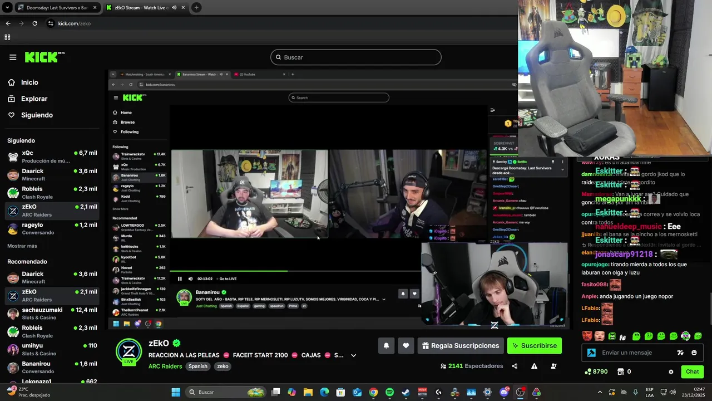Screen dimensions: 712x401
Task: Open sachauzumaki in recommended channels
Action: pyautogui.click(x=52, y=314)
